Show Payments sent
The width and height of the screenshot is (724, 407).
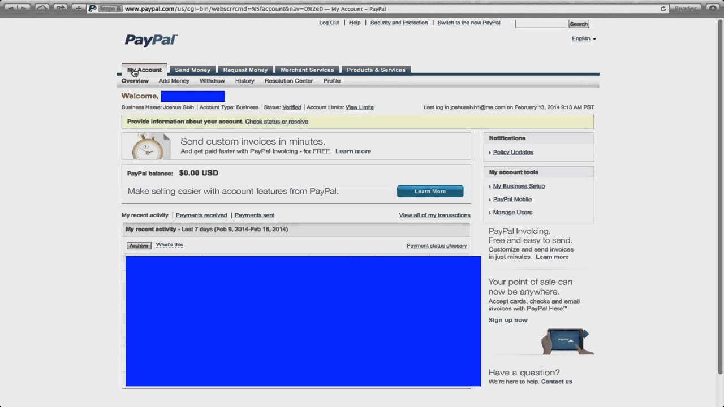click(255, 215)
